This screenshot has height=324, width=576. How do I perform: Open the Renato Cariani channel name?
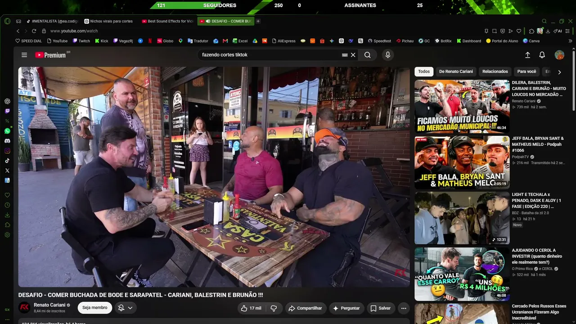tap(49, 305)
